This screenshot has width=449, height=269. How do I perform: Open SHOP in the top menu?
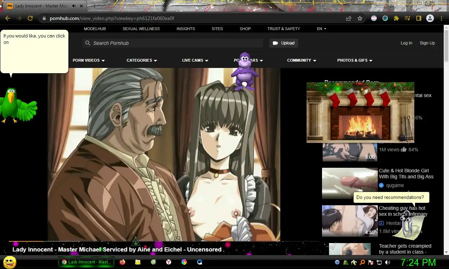[245, 29]
